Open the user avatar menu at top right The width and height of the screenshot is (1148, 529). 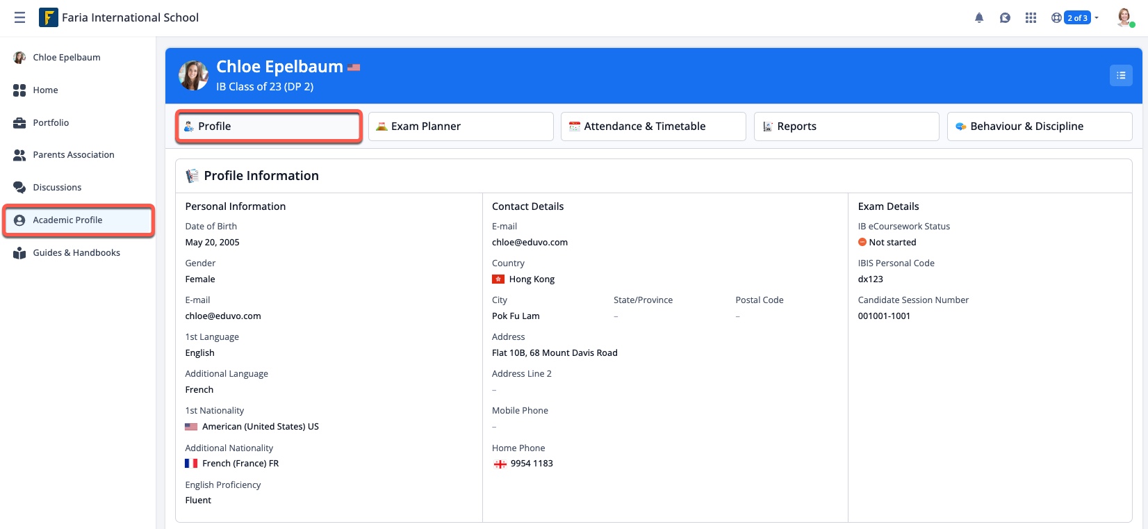click(x=1124, y=17)
